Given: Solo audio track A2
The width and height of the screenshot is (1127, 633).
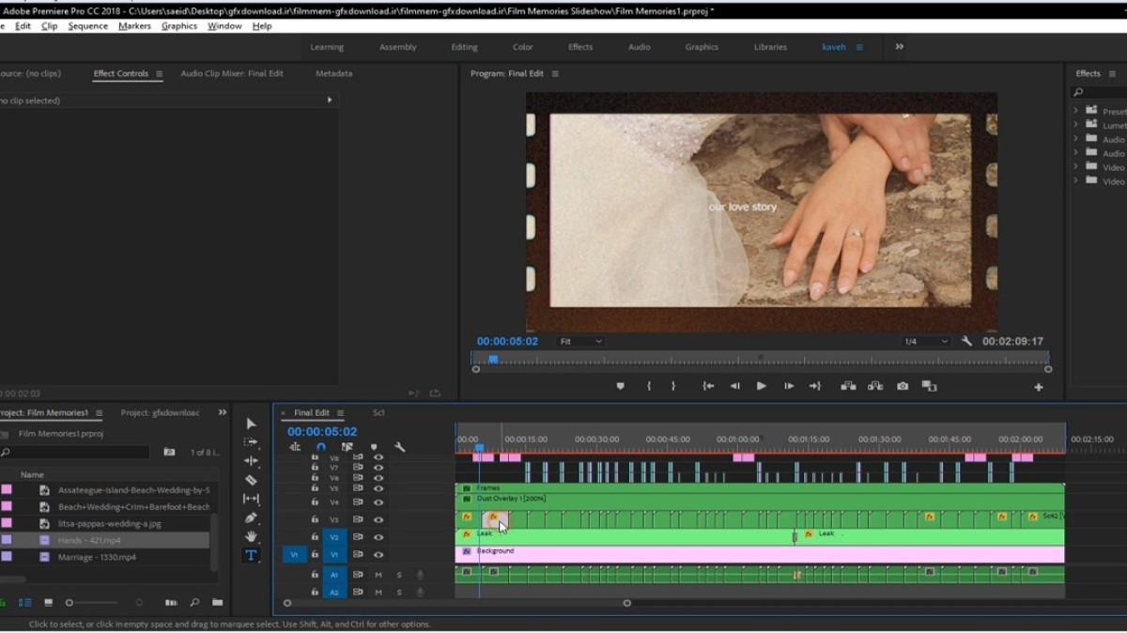Looking at the screenshot, I should [x=398, y=593].
